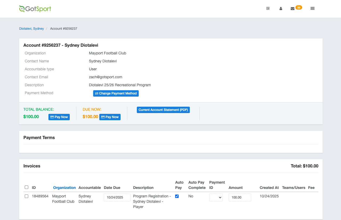
Task: Go to Diotalevi, Sydney breadcrumb link
Action: pos(31,29)
